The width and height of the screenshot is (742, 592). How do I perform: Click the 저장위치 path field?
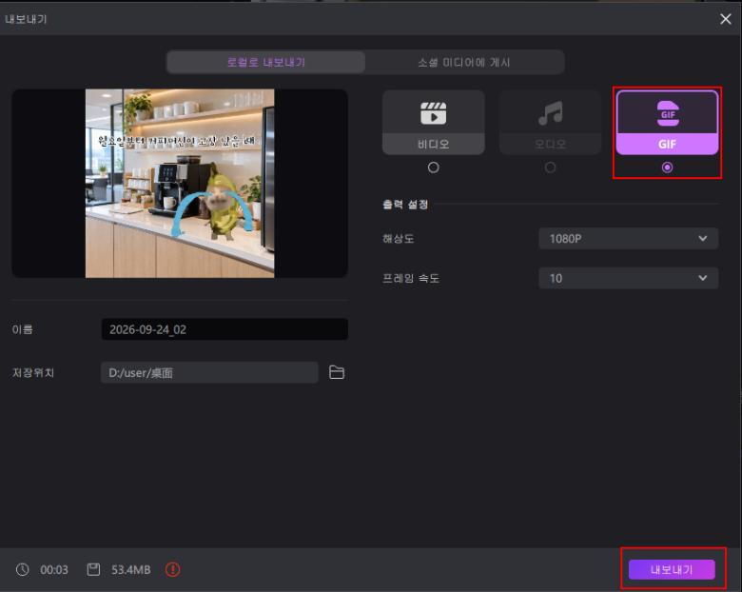(209, 373)
